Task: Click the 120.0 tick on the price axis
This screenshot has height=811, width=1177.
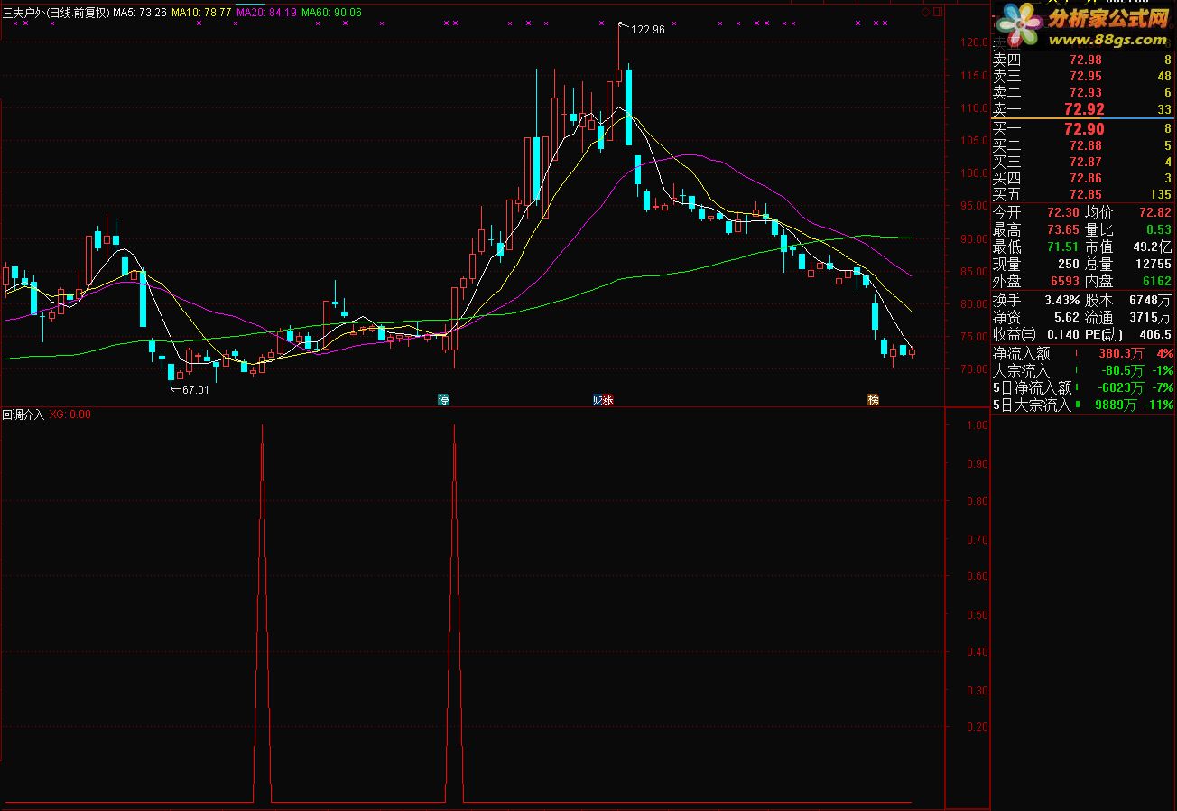Action: [974, 42]
